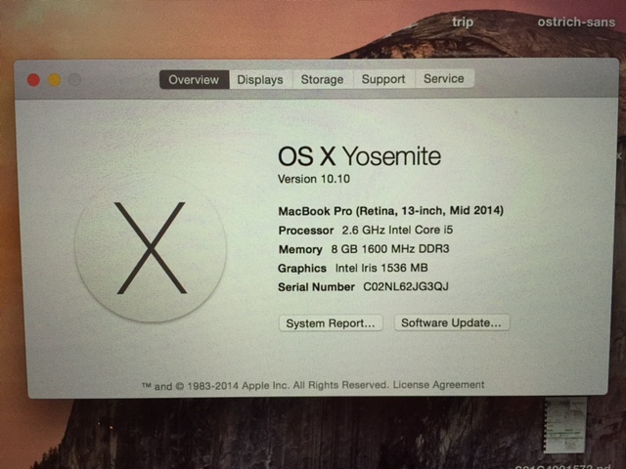
Task: Open the Support tab
Action: point(383,79)
